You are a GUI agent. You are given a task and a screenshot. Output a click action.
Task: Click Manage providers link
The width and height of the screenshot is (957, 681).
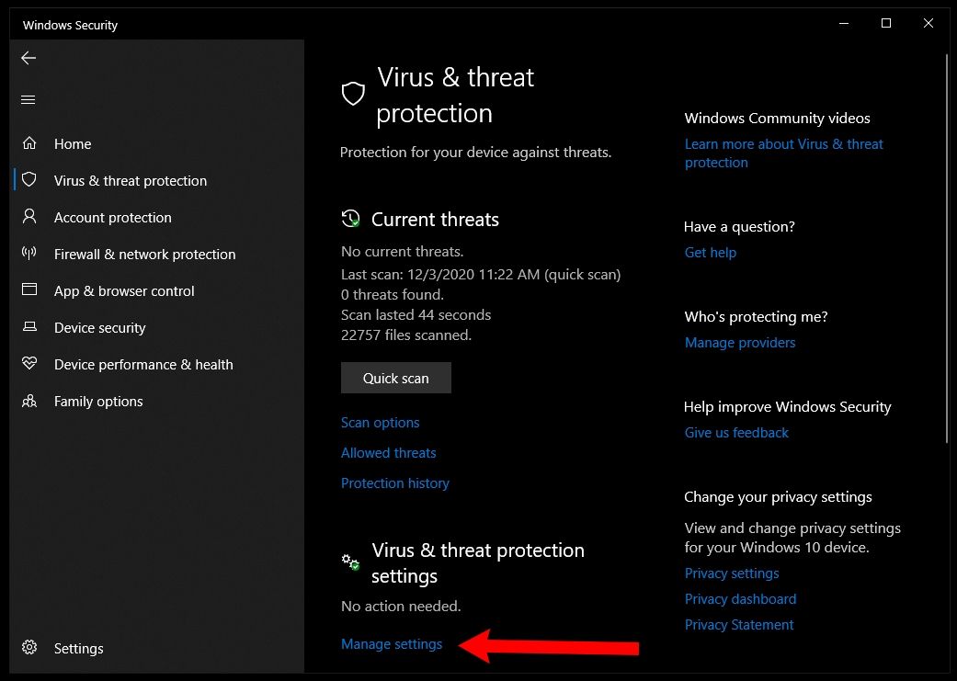pyautogui.click(x=740, y=343)
